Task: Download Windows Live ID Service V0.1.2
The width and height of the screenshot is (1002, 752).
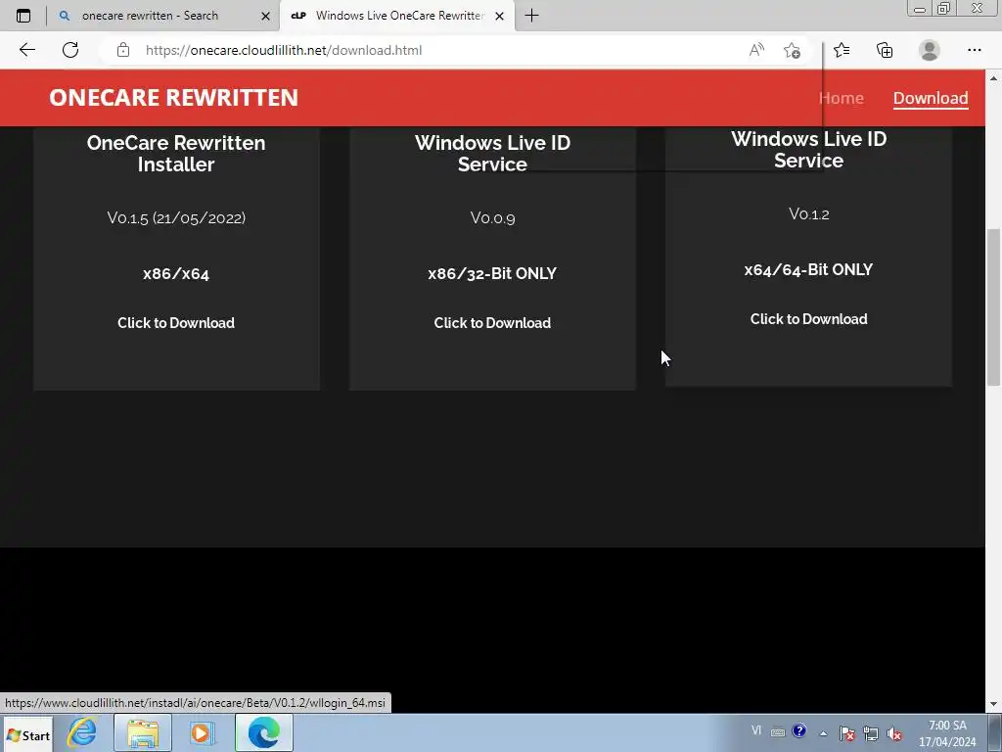Action: point(808,319)
